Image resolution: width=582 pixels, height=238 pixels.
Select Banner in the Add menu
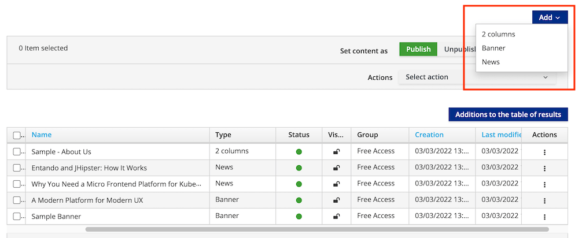pos(493,48)
